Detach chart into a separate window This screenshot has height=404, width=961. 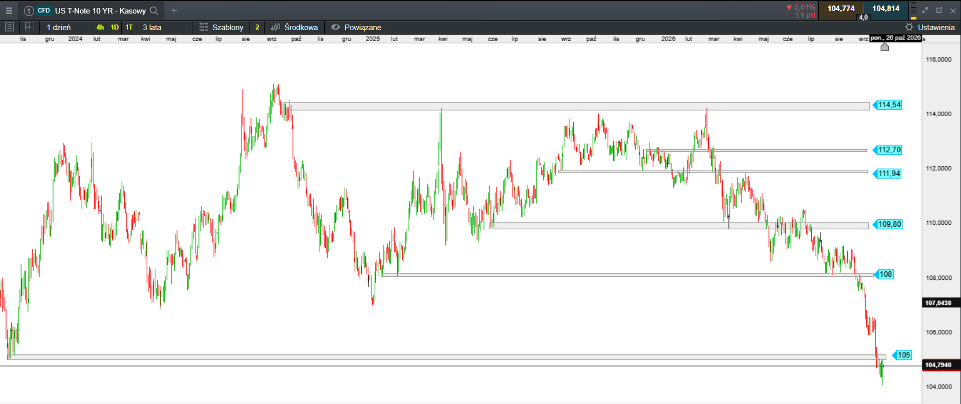[x=939, y=10]
